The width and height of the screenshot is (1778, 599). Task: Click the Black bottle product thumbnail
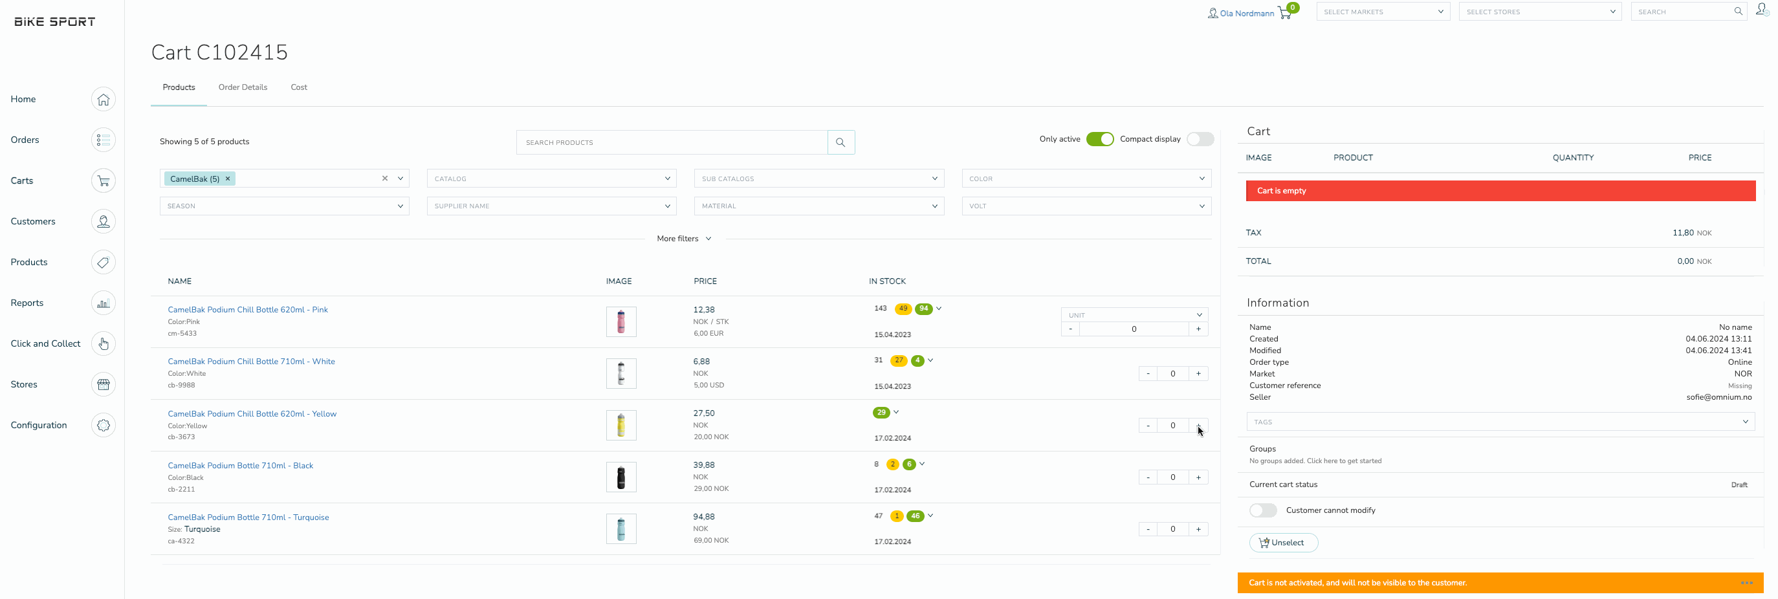[x=621, y=477]
